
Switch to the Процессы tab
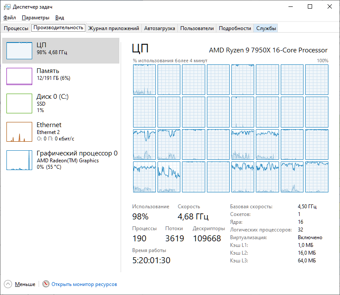click(16, 28)
